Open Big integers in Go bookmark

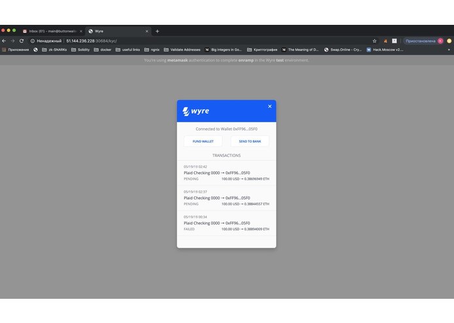[223, 50]
